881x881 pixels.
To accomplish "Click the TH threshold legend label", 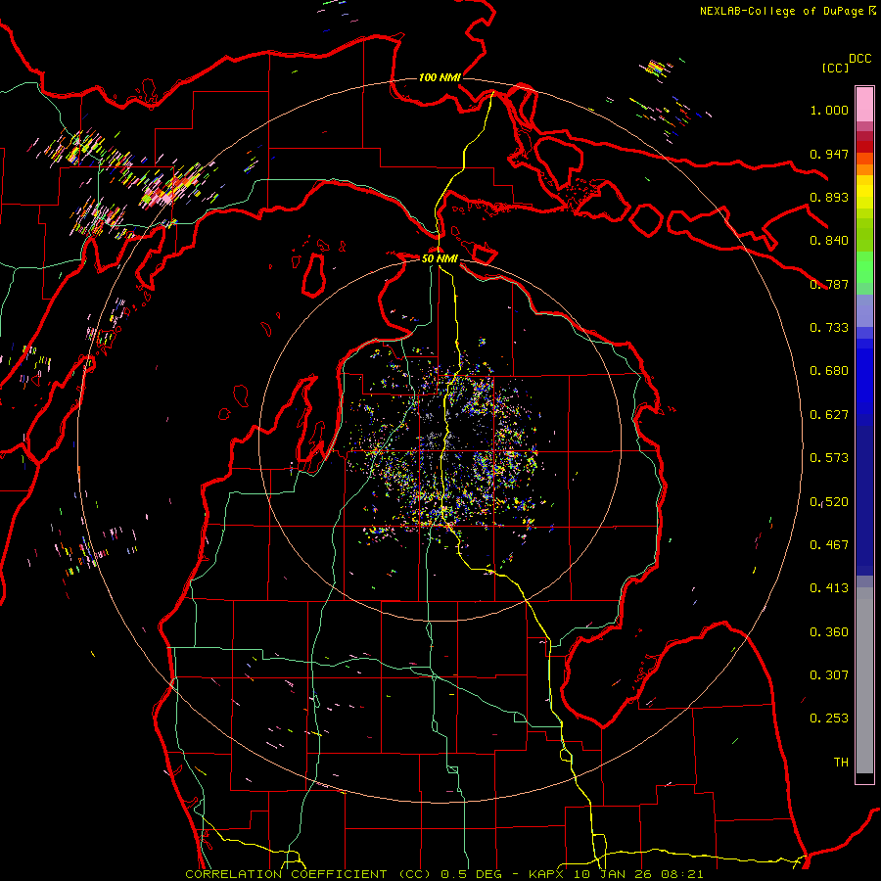I will [841, 763].
